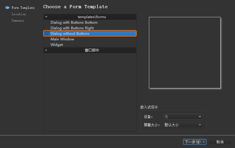The height and width of the screenshot is (148, 235).
Task: Open the 屏幕大小 dropdown showing 默认大小
Action: 183,125
